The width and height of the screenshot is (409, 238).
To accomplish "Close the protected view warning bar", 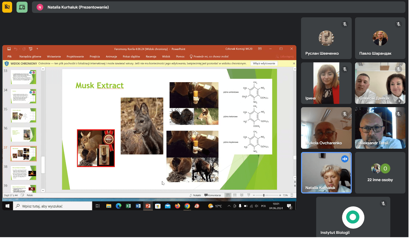I will click(294, 63).
